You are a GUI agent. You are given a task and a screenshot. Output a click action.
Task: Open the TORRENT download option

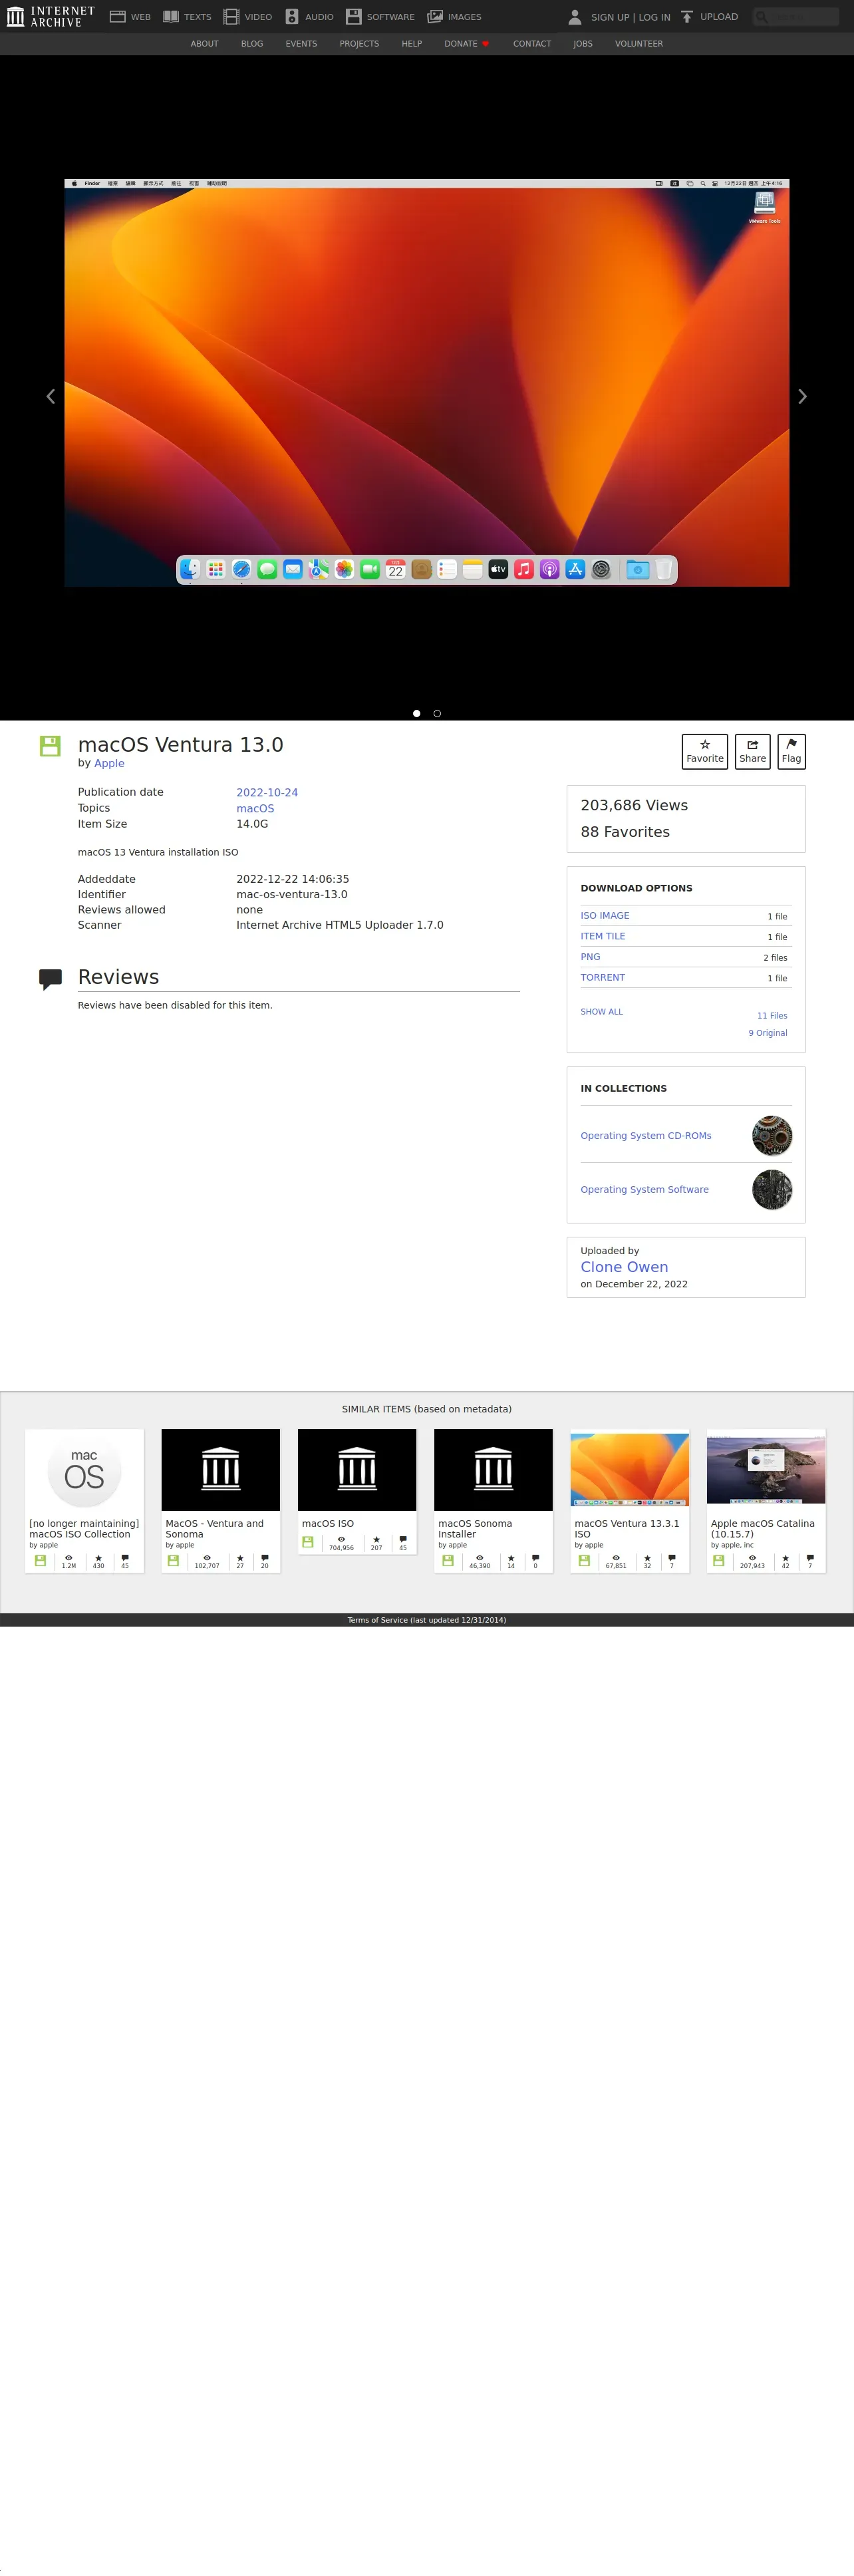pyautogui.click(x=603, y=977)
